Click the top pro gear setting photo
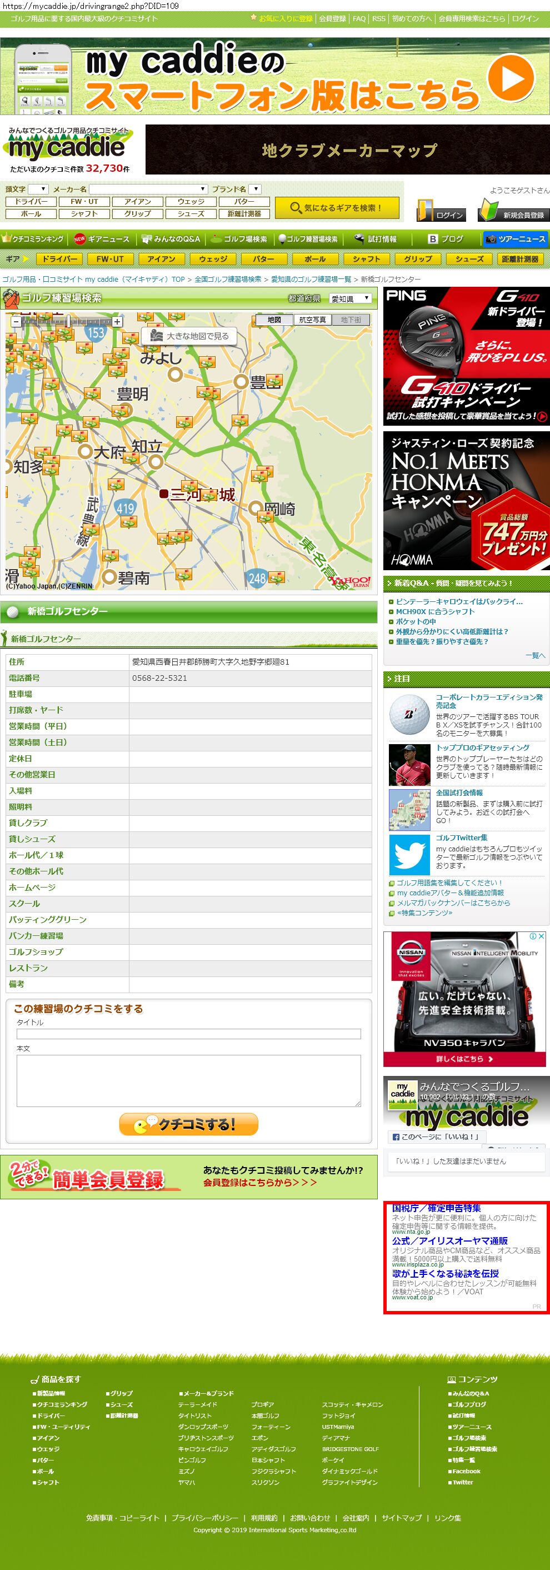This screenshot has height=1570, width=550. pyautogui.click(x=409, y=764)
